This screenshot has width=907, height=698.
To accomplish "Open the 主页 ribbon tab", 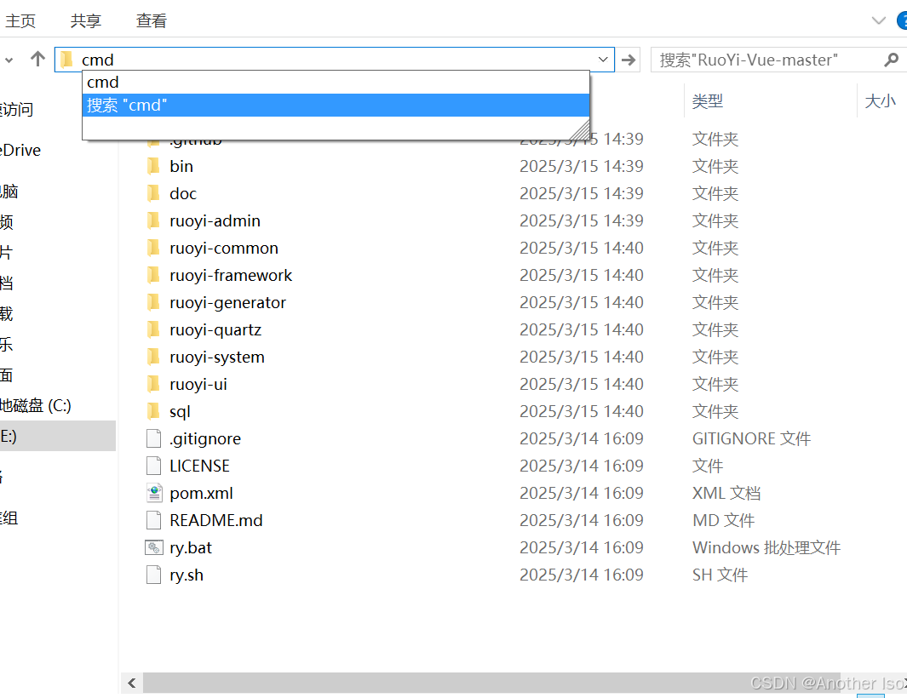I will pos(20,20).
